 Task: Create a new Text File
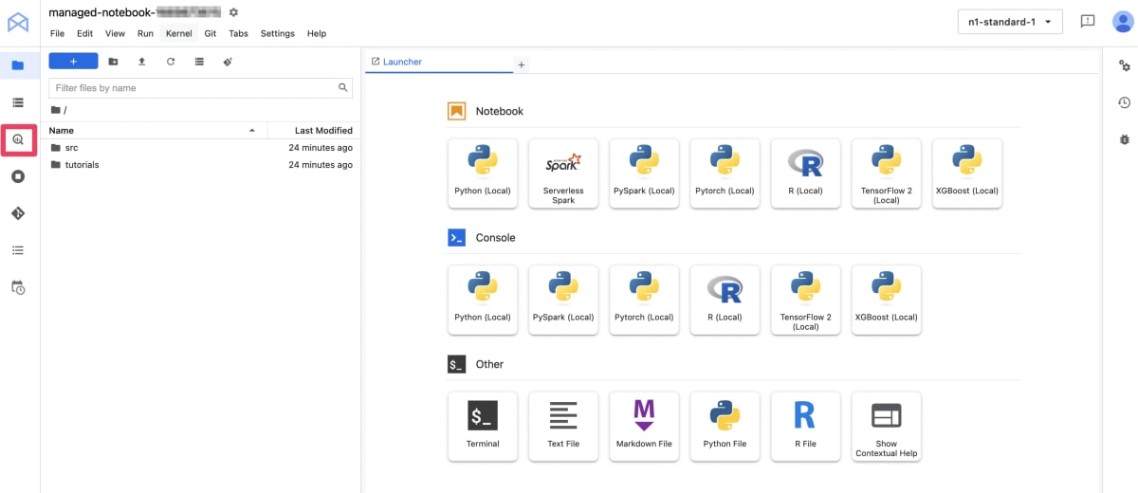(563, 427)
